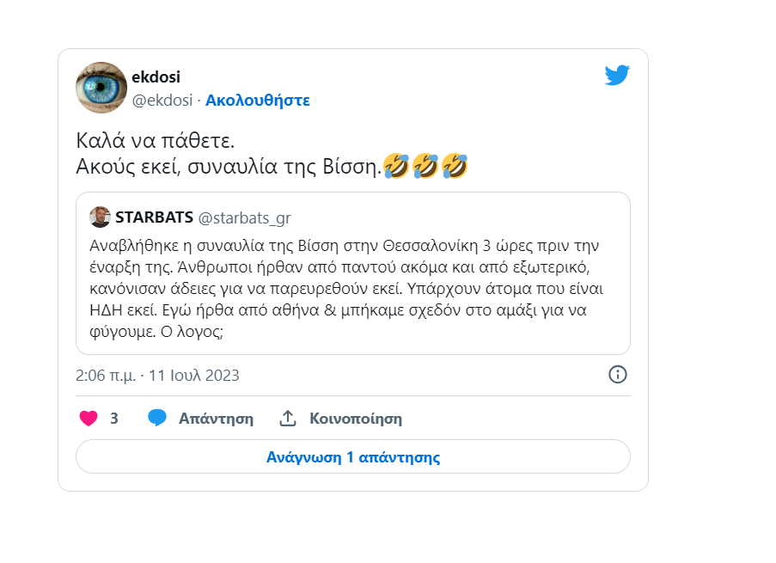Open the tweet info circle icon

[617, 375]
